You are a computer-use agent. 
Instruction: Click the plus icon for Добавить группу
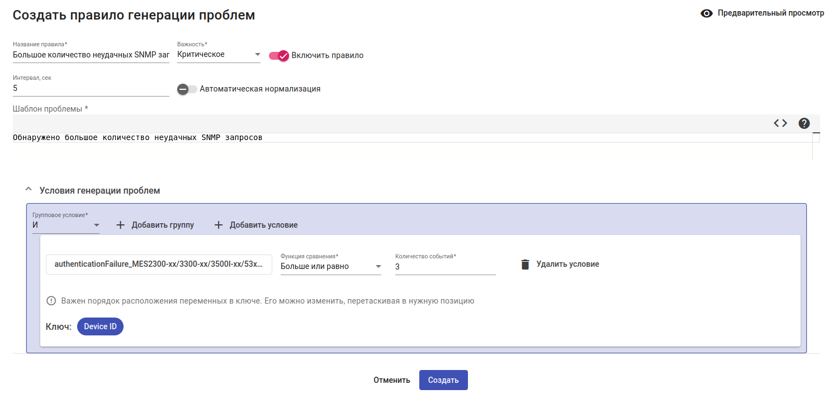tap(120, 225)
